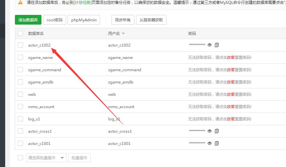Viewport: 286px width, 167px height.
Task: Click the 添加数据库 button
Action: [28, 20]
